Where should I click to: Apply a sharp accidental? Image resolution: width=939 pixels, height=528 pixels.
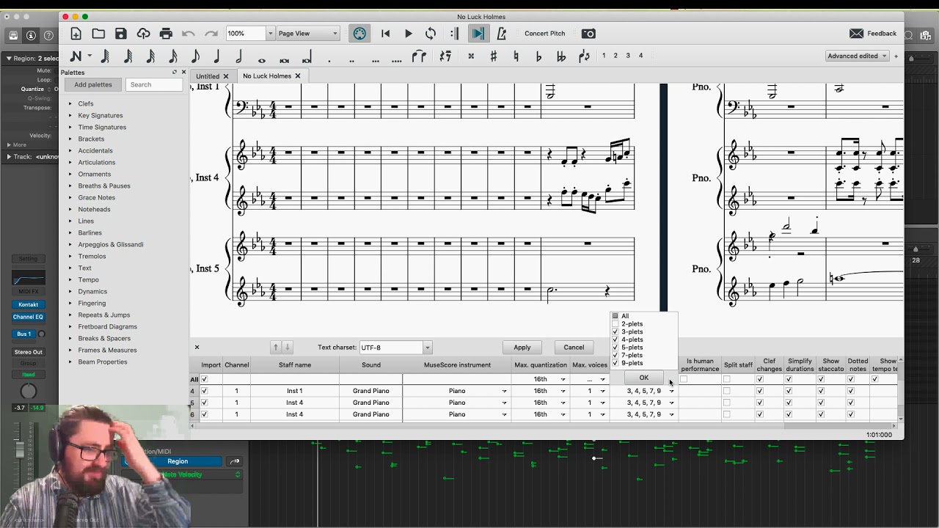click(494, 56)
